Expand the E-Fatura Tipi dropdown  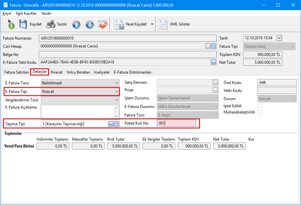click(x=117, y=92)
